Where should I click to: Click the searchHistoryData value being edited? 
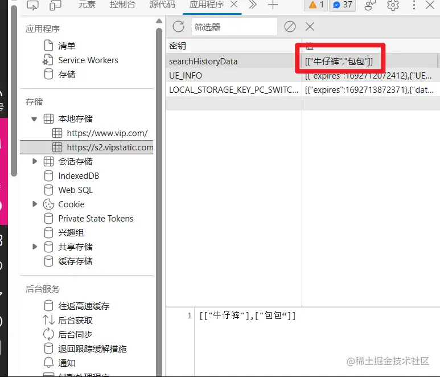click(339, 61)
